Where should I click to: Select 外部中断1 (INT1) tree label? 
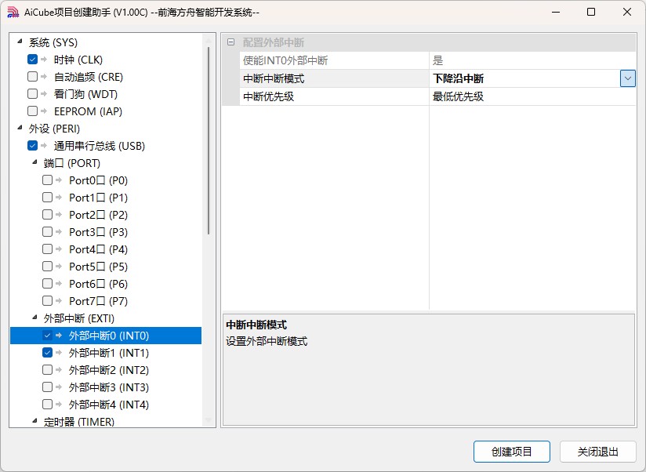(108, 353)
